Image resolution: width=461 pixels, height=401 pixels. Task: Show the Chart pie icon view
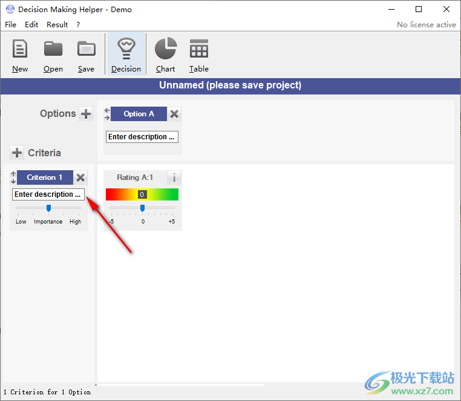tap(165, 55)
